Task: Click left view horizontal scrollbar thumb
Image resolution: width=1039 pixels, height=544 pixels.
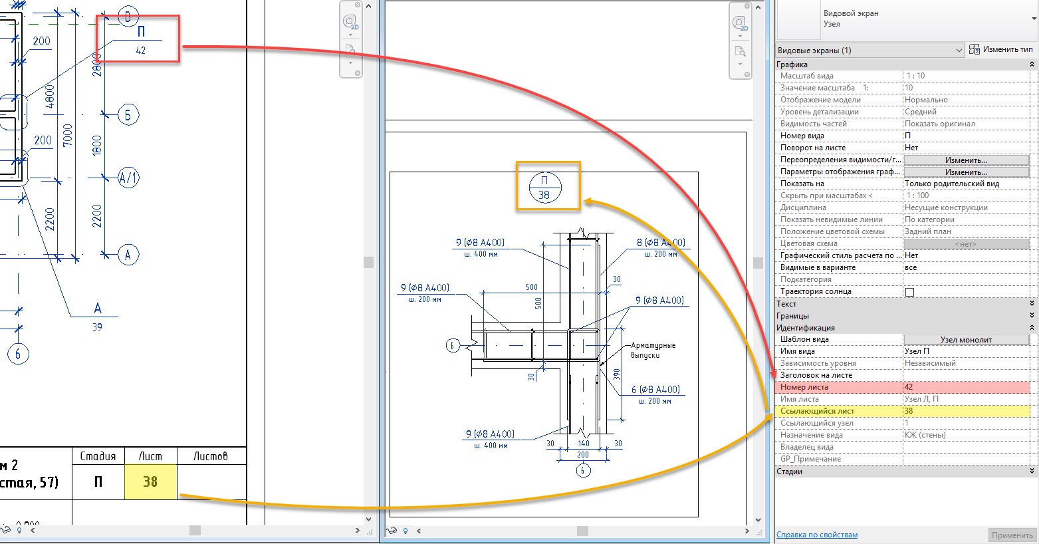Action: pos(195,531)
